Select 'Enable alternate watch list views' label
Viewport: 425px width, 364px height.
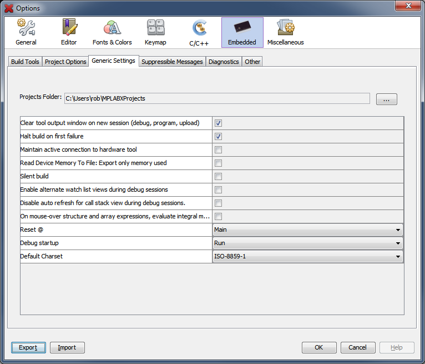(x=94, y=190)
